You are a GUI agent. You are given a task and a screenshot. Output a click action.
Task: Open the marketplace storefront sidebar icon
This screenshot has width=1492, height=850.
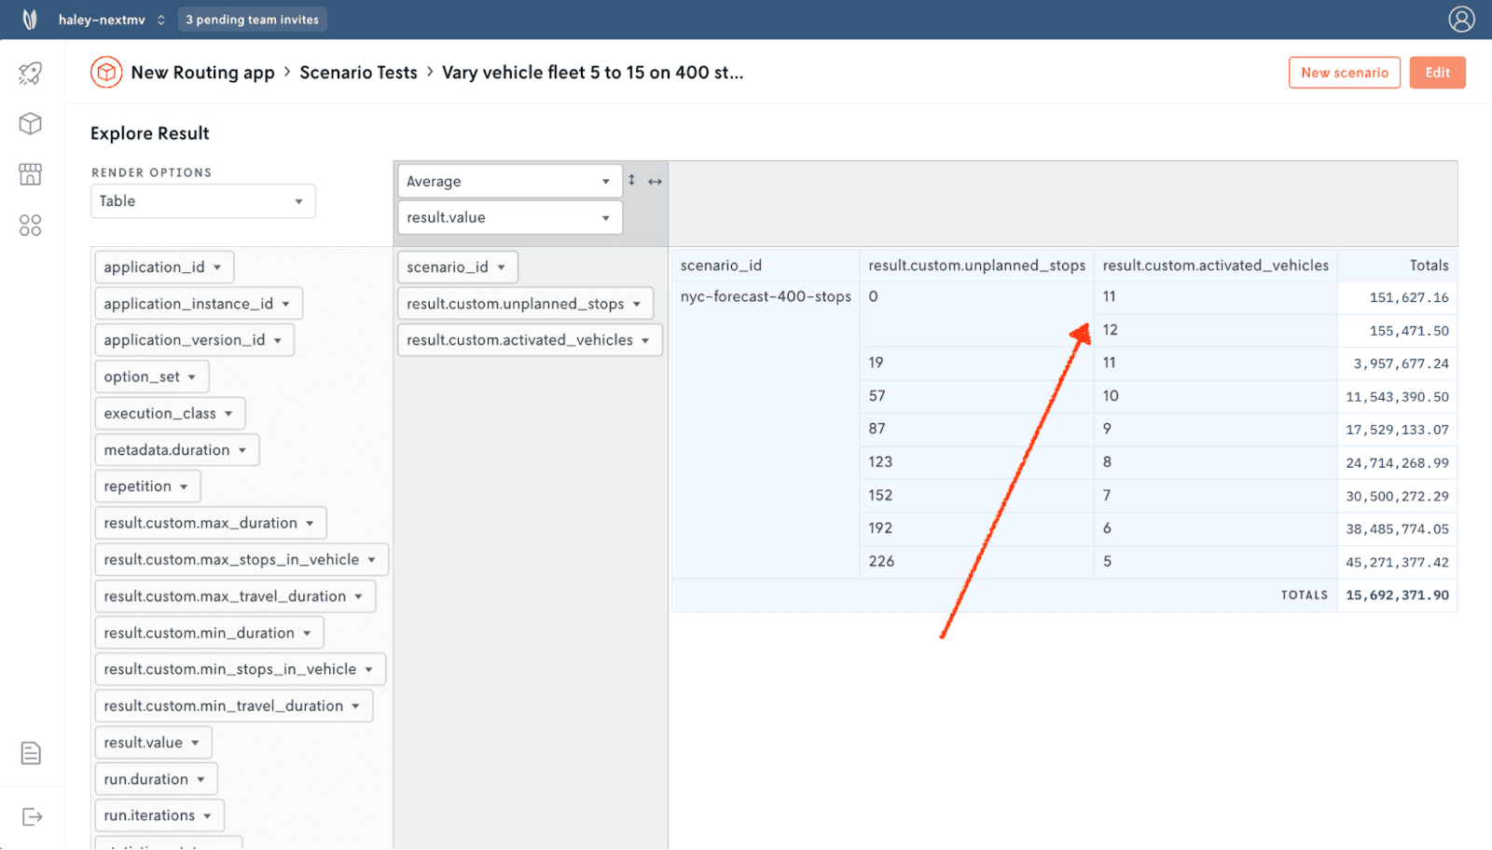click(31, 174)
